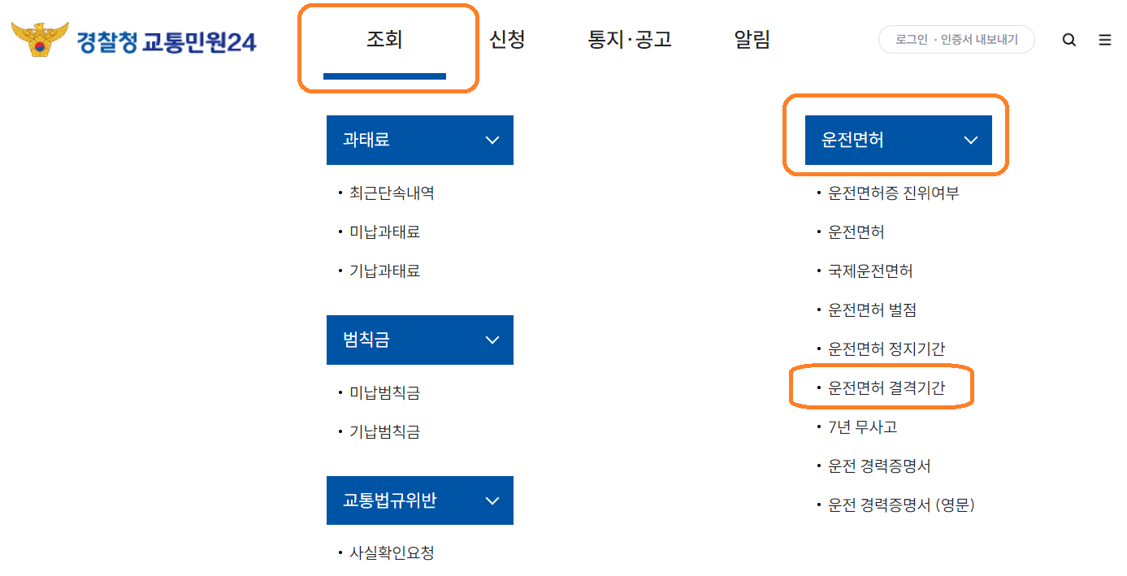1127x576 pixels.
Task: Expand the 범칙금 dropdown arrow
Action: (x=492, y=340)
